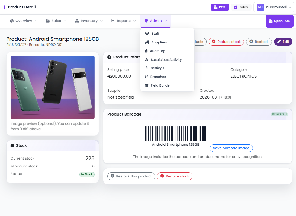Expand the Overview dropdown menu

tap(24, 21)
